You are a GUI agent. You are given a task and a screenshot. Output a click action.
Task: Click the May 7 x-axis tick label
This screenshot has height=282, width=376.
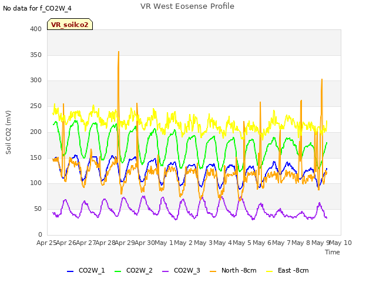click(281, 243)
